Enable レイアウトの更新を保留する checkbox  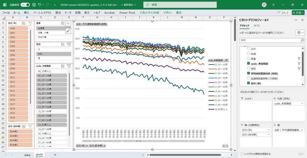[x=242, y=154]
